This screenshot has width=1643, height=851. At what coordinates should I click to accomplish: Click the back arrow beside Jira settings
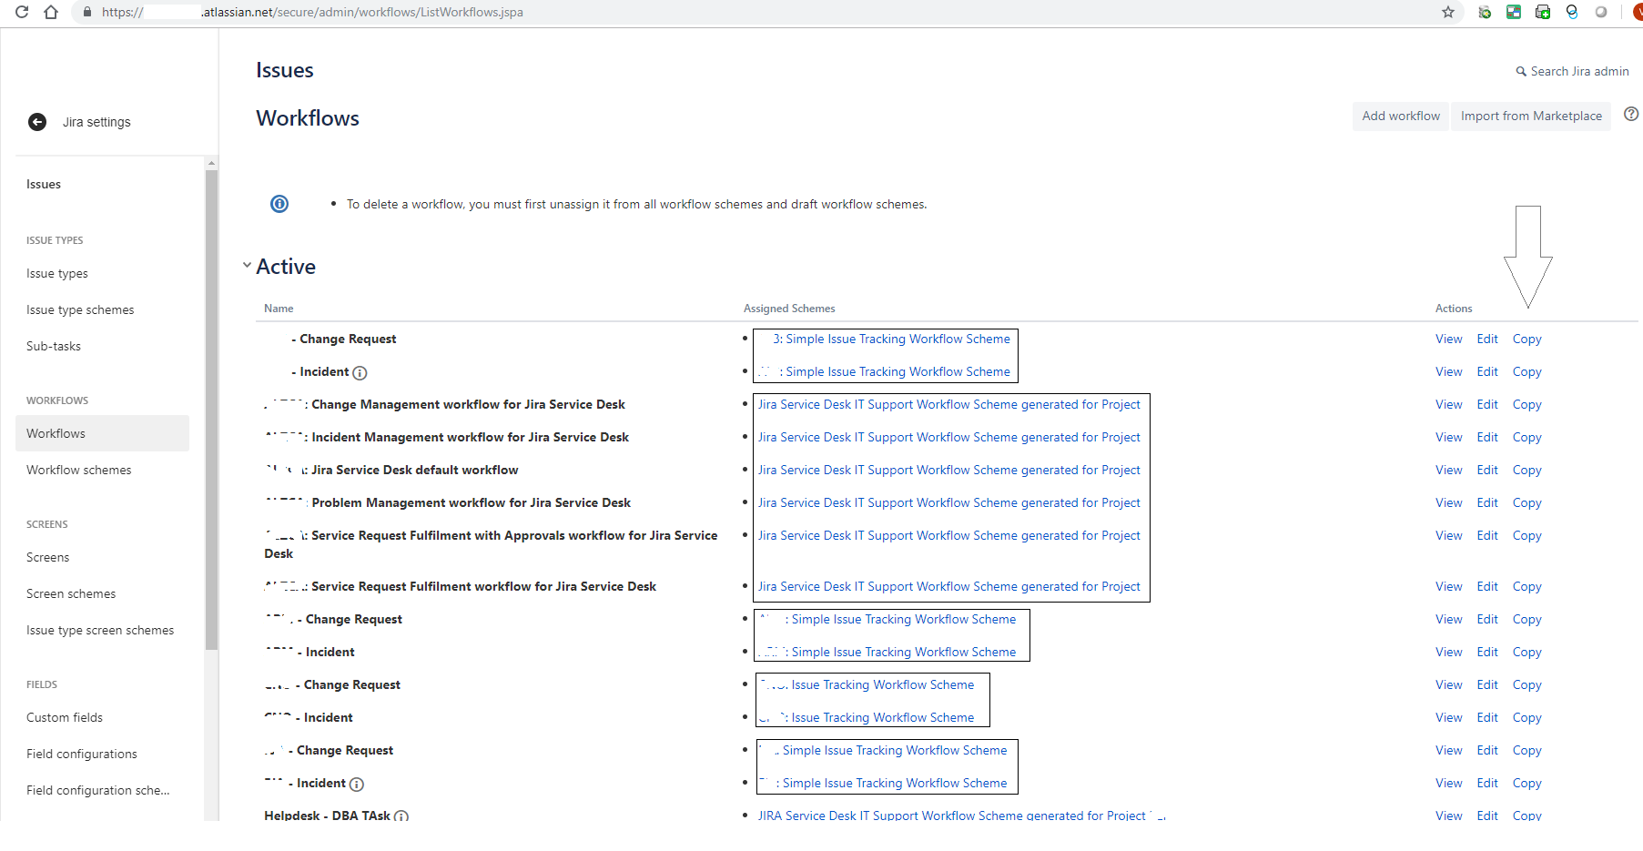coord(36,121)
